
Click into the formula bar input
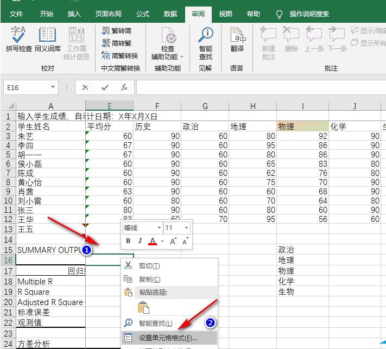click(261, 87)
